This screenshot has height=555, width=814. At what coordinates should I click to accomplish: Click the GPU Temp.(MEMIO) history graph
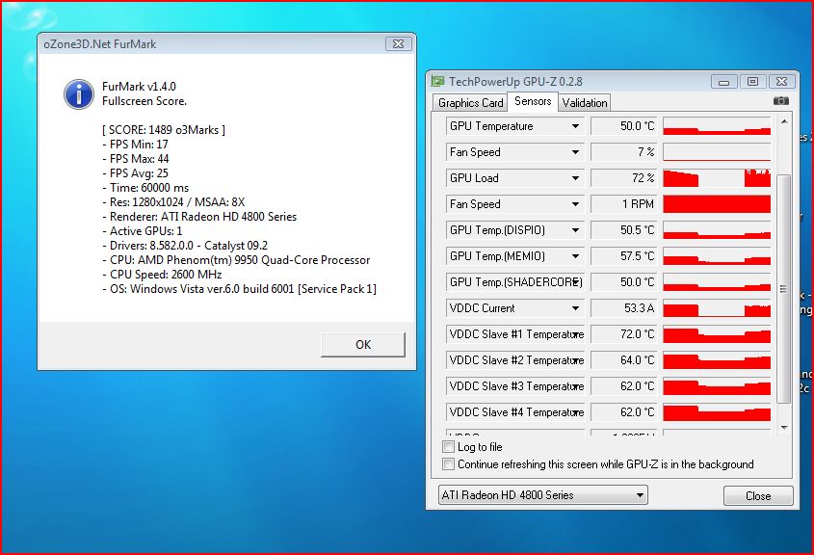[717, 256]
